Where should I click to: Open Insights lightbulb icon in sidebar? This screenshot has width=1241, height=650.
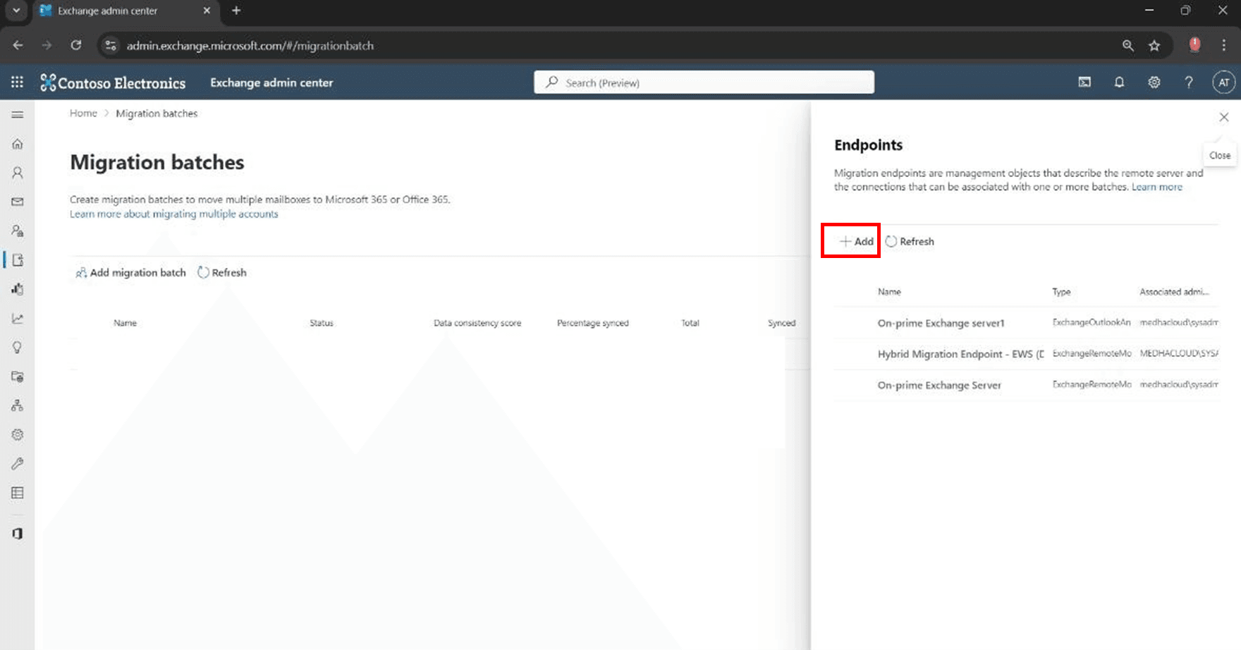pyautogui.click(x=18, y=348)
